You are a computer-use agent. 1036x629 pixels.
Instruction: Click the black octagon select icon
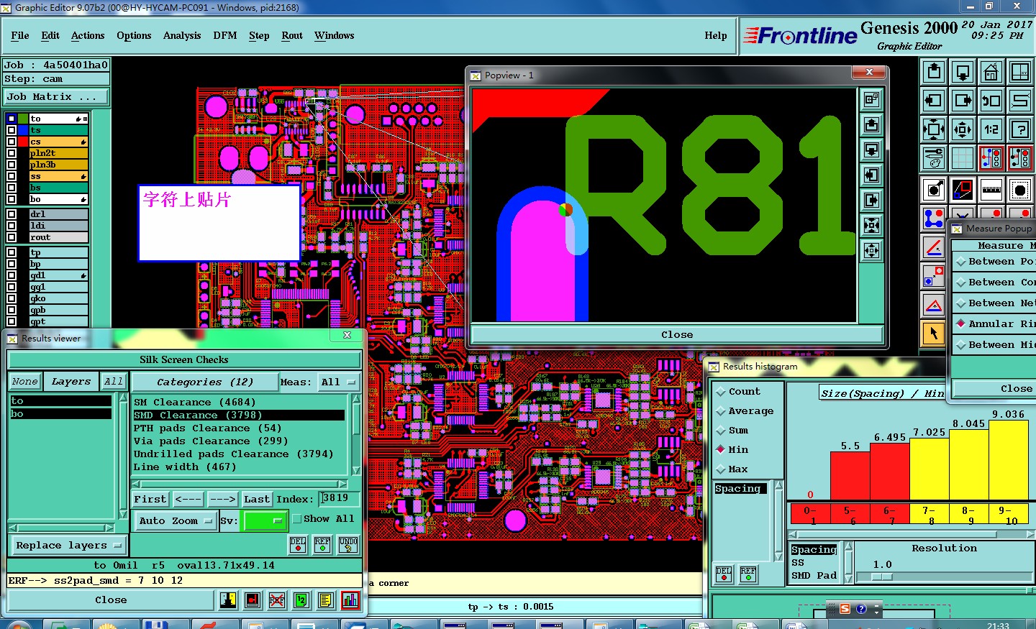click(1020, 190)
